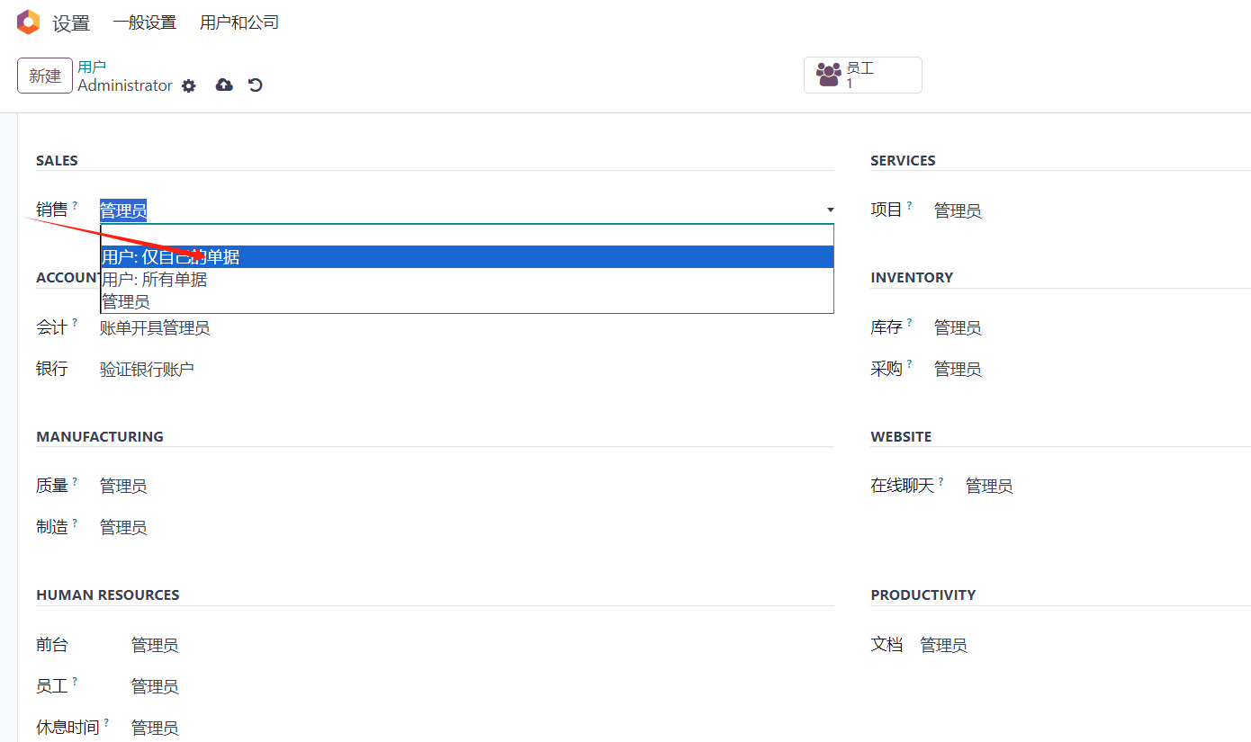Choose the blank option in dropdown list

point(467,236)
